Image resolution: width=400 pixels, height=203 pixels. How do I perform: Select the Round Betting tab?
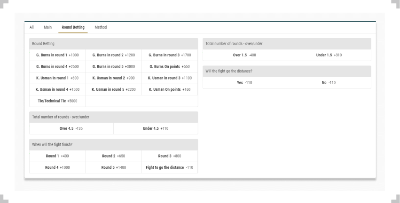coord(73,27)
